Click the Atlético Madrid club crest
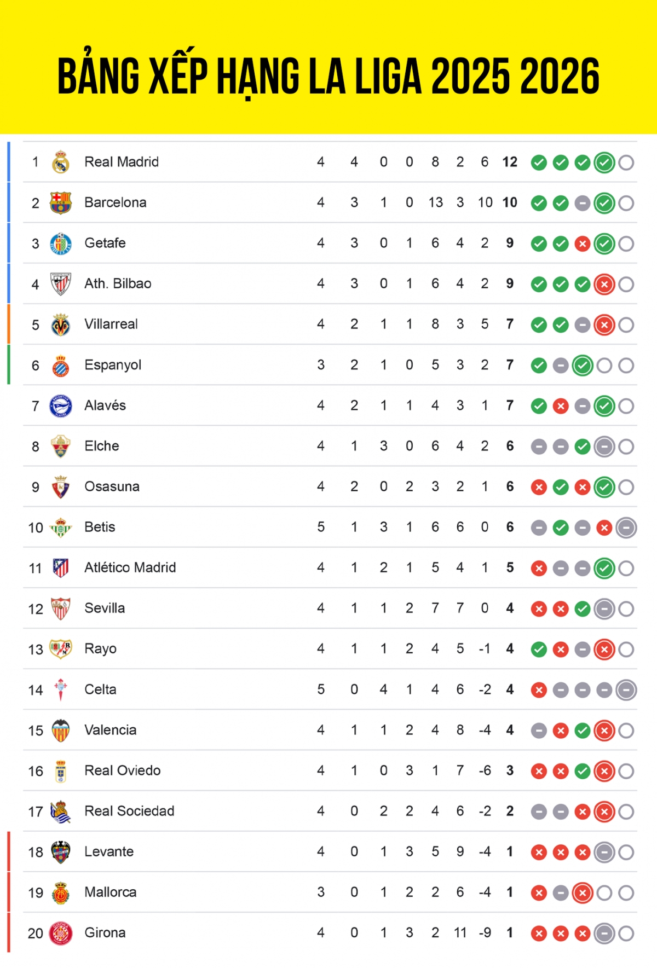The height and width of the screenshot is (968, 657). [61, 568]
